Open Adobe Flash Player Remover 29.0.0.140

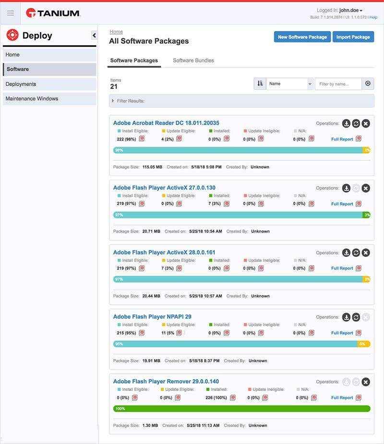click(166, 381)
